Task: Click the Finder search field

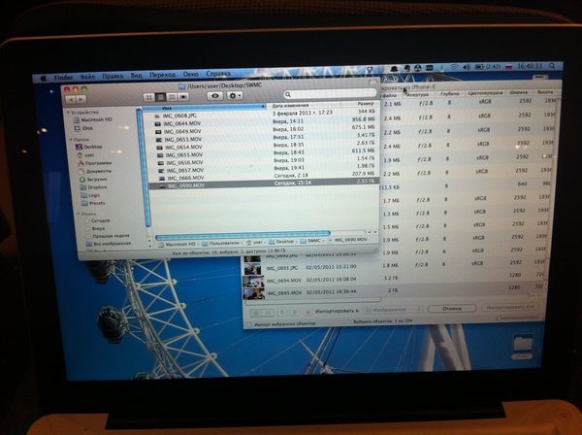Action: tap(330, 94)
